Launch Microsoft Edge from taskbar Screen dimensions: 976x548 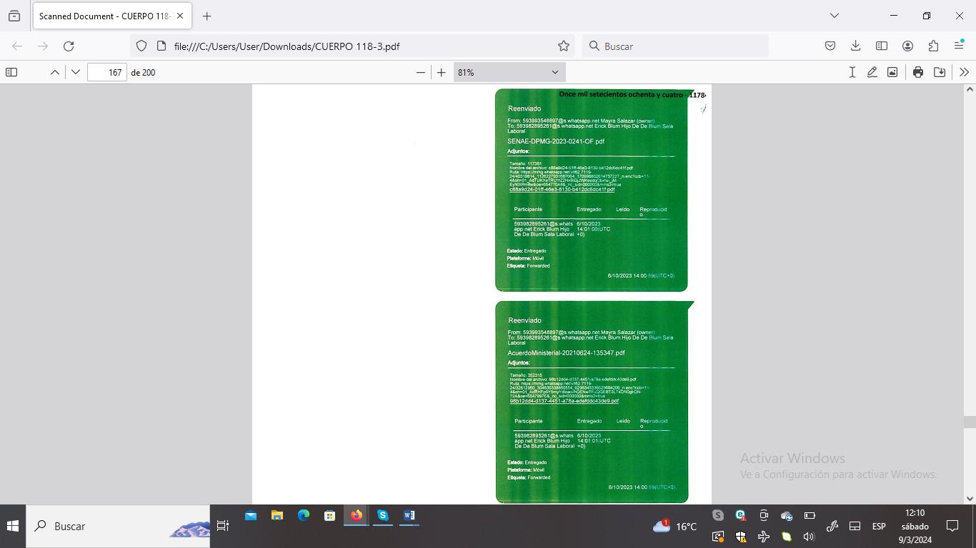(304, 515)
